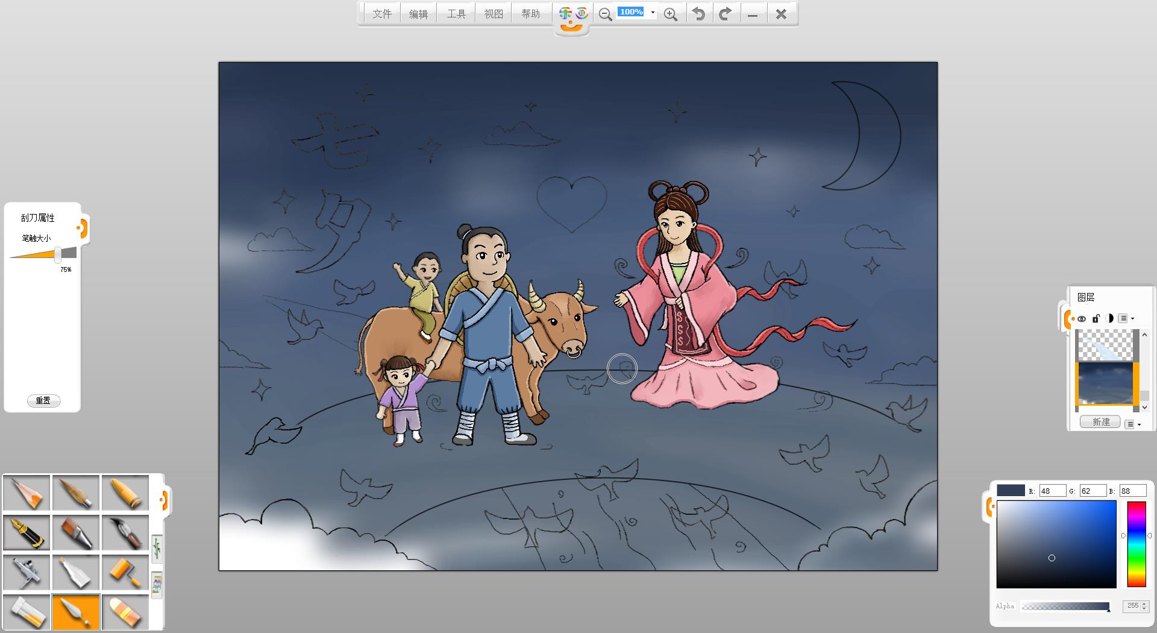
Task: Select the fountain pen tool
Action: coord(27,532)
